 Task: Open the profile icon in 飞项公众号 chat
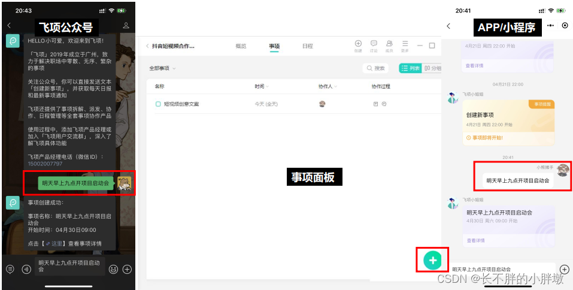[126, 26]
